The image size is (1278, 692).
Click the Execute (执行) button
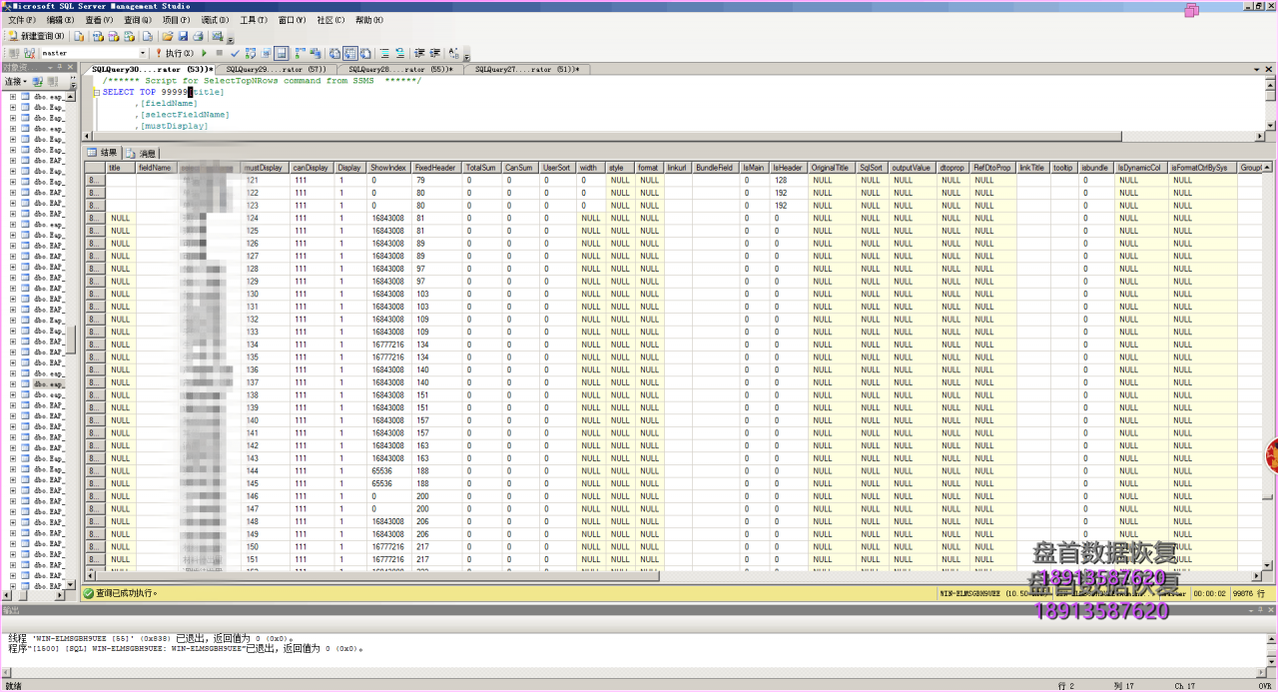[x=175, y=53]
